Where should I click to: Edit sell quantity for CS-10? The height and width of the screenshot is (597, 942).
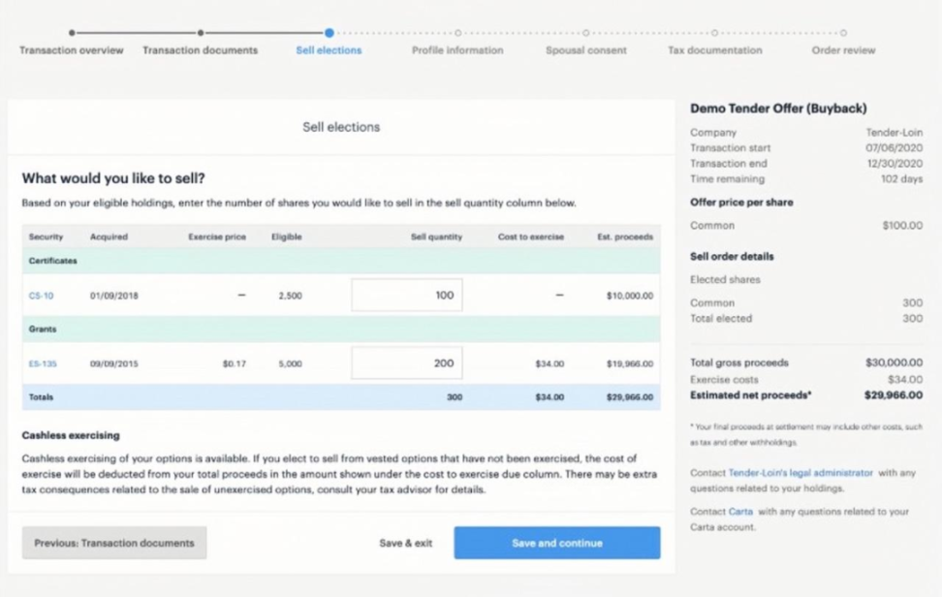tap(407, 296)
